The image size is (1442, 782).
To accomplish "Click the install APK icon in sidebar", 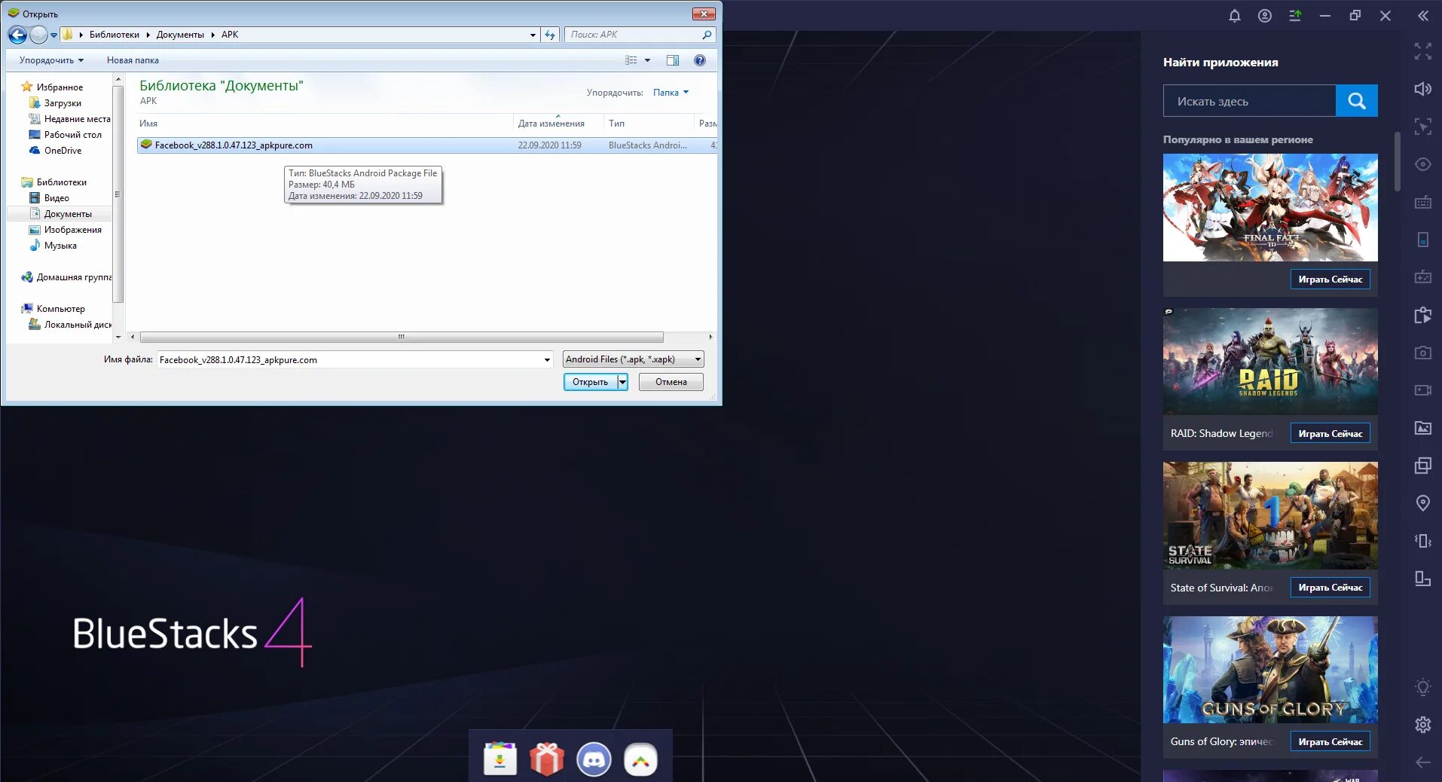I will (1422, 315).
